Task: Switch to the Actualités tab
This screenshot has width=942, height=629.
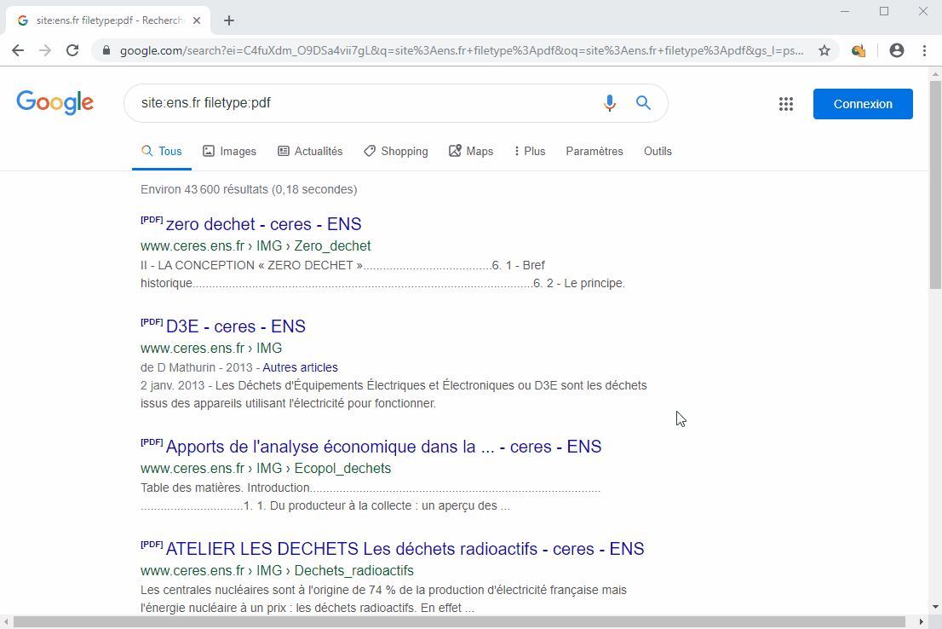Action: 310,152
